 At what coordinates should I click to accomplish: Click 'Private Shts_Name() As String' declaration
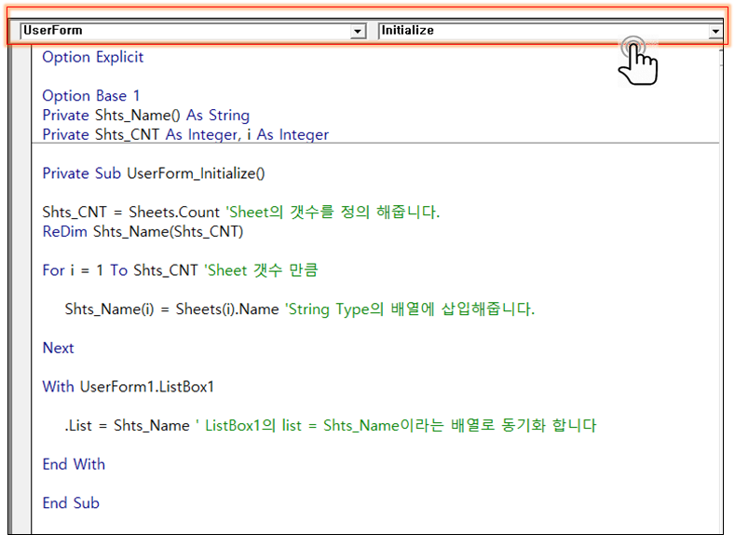(145, 116)
